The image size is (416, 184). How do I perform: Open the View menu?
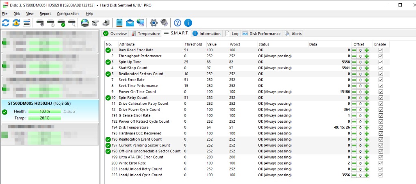30,13
